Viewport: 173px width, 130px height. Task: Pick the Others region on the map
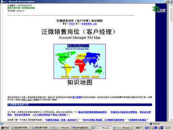(x=98, y=71)
